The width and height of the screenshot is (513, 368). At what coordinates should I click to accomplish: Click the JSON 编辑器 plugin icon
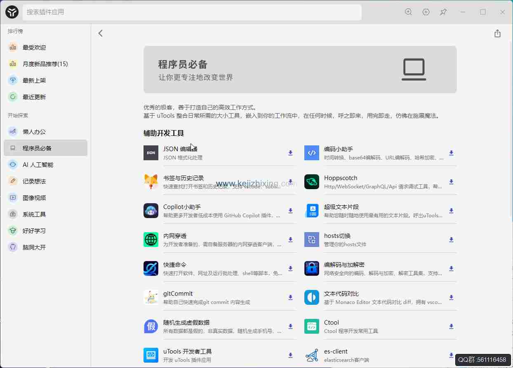point(151,153)
